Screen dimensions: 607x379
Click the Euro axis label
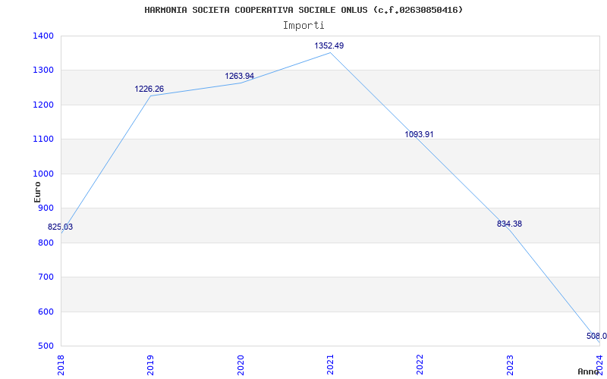(x=37, y=192)
